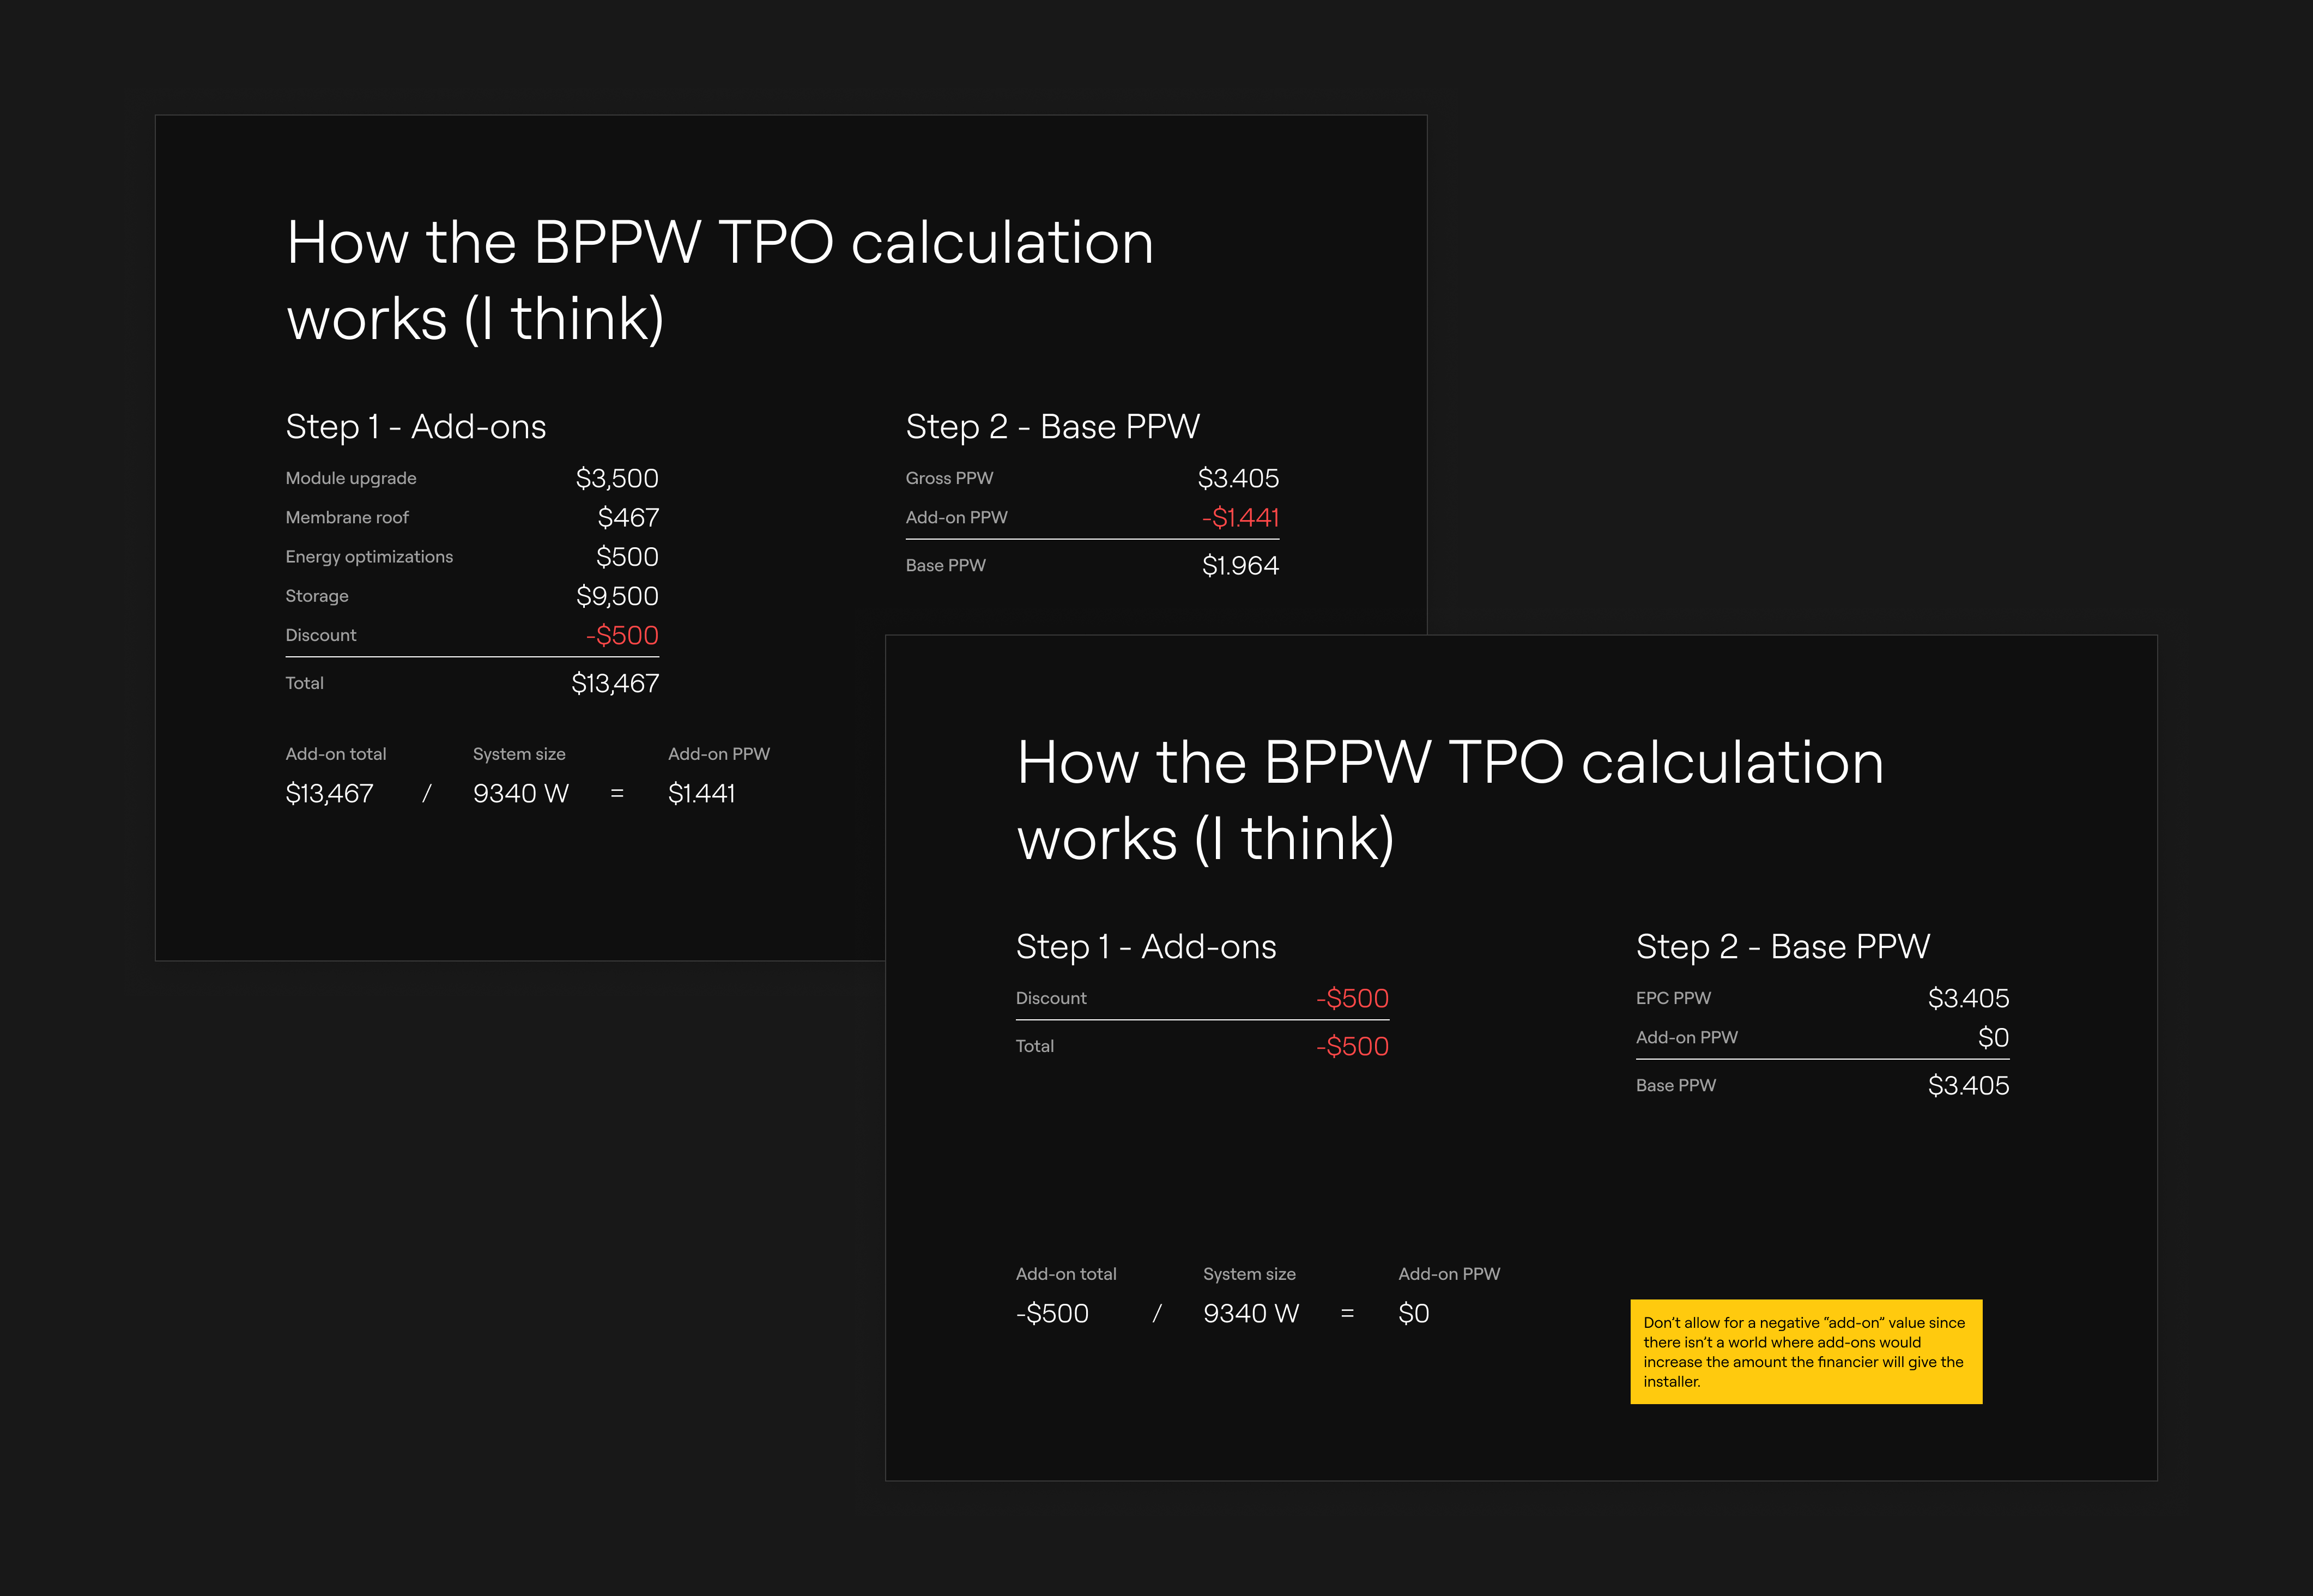Select 'Step 1 - Add-ons' heading in first slide
Viewport: 2313px width, 1596px height.
(x=416, y=427)
